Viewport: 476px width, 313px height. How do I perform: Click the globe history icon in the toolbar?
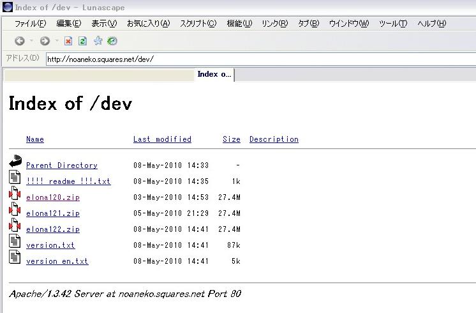point(112,41)
